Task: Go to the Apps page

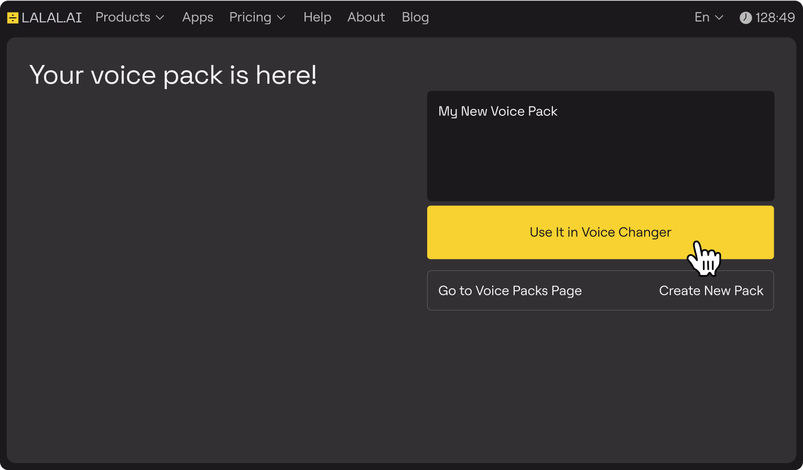Action: [x=198, y=17]
